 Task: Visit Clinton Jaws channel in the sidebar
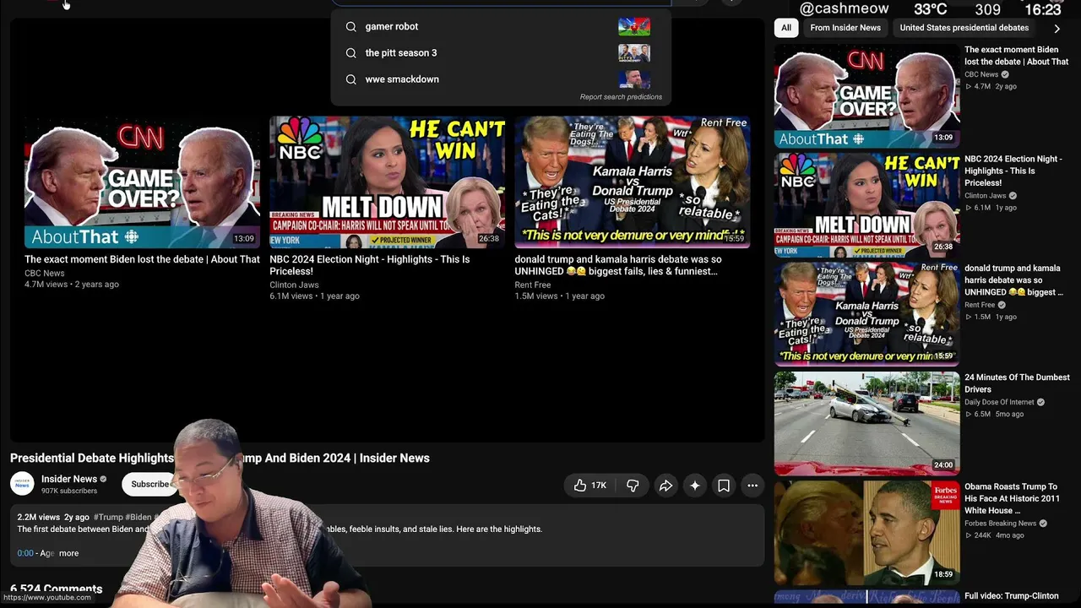pos(986,196)
